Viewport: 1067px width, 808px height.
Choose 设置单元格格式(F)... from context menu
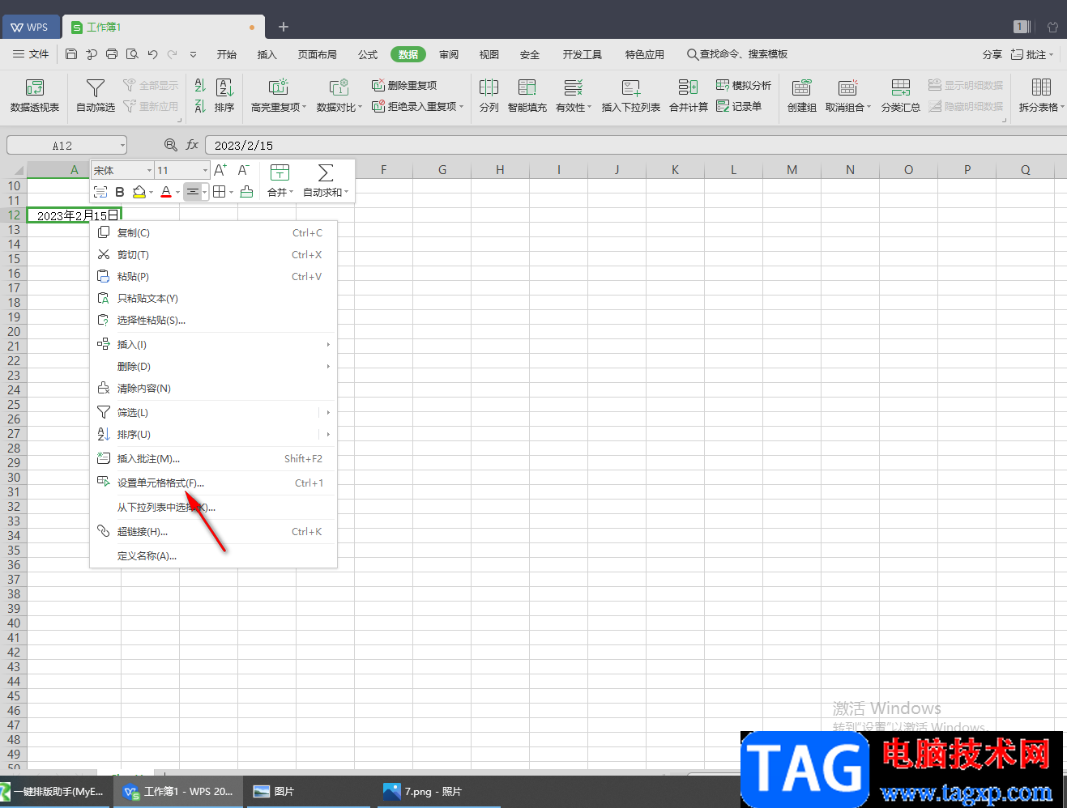coord(213,483)
